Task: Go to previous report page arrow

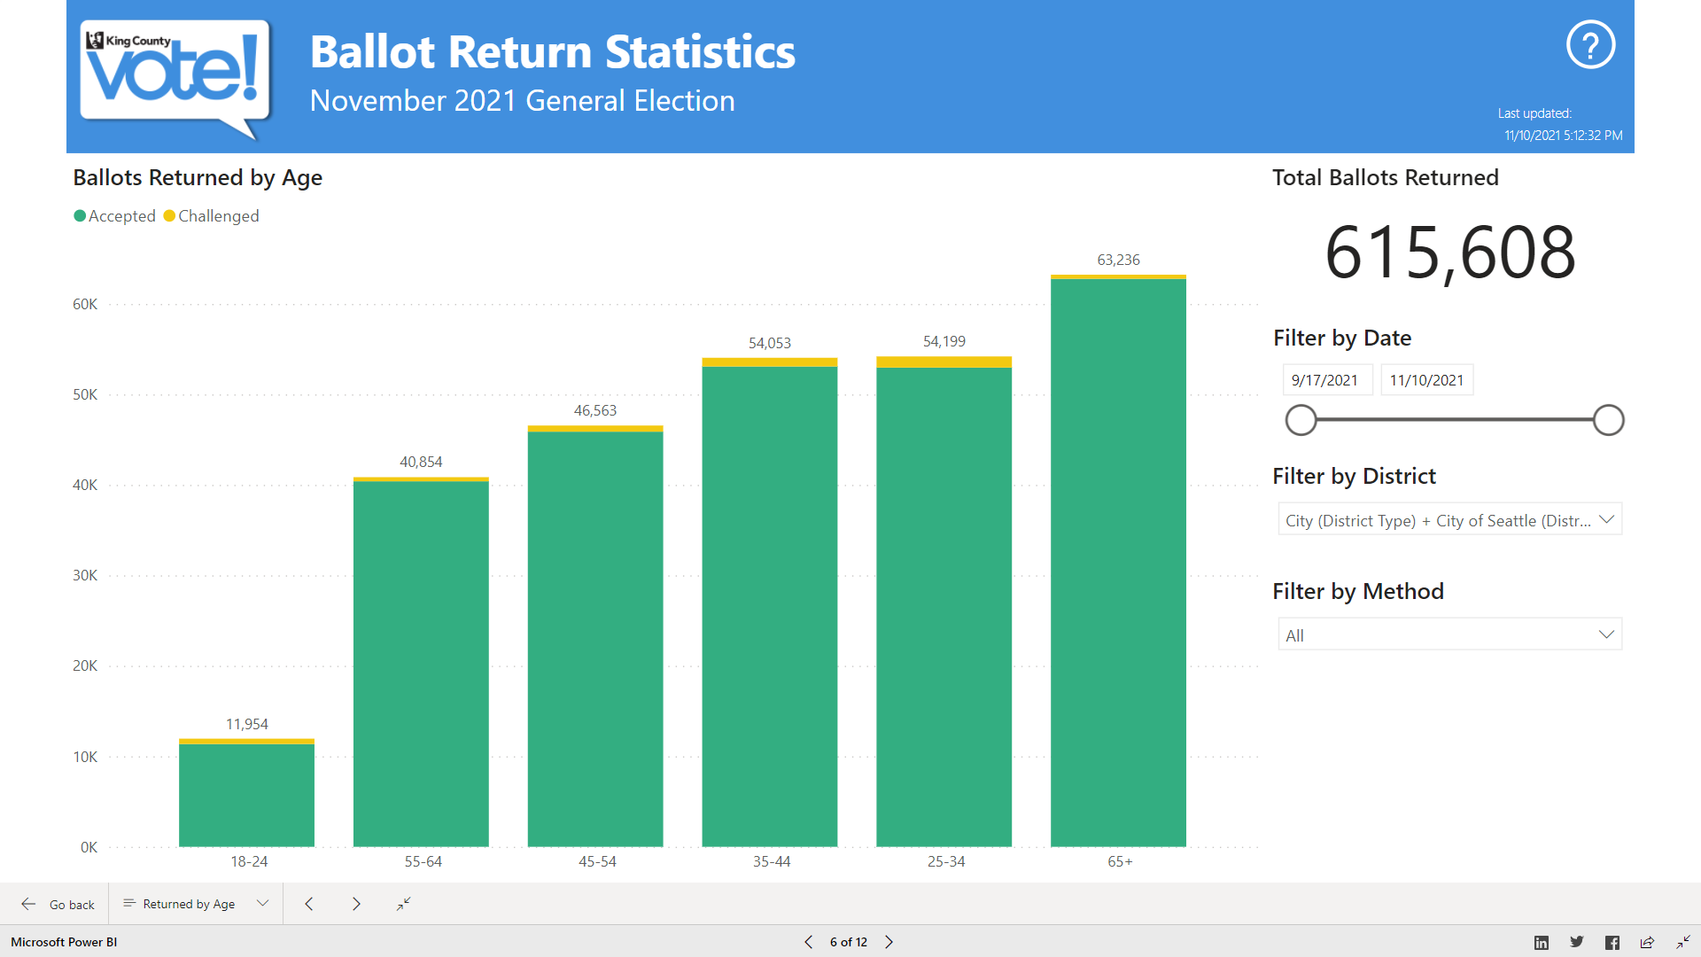Action: 808,942
